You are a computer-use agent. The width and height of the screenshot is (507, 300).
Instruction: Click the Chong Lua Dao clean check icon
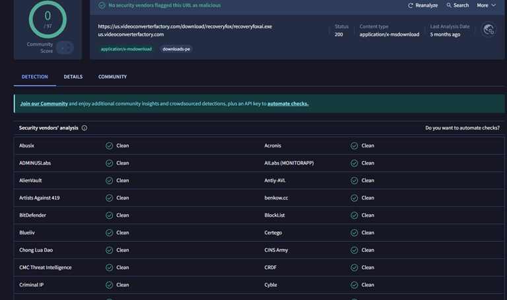coord(110,250)
